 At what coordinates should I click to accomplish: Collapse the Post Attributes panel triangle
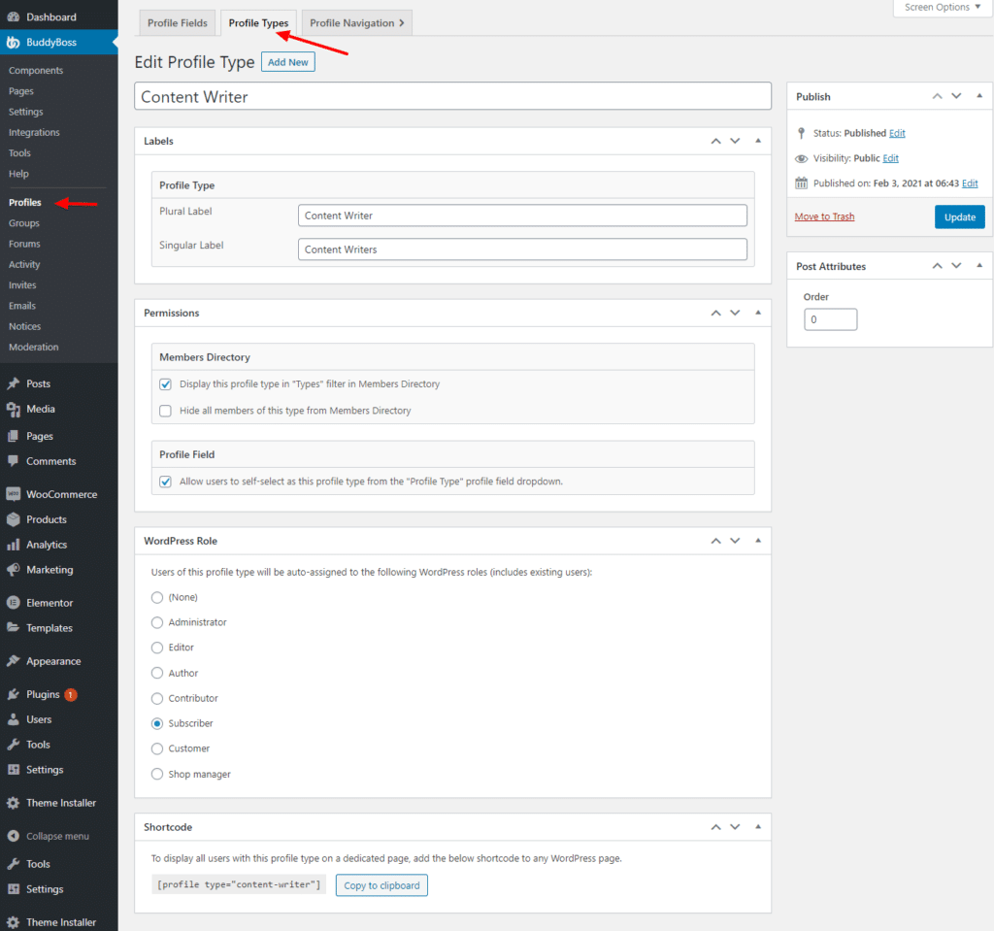click(979, 266)
